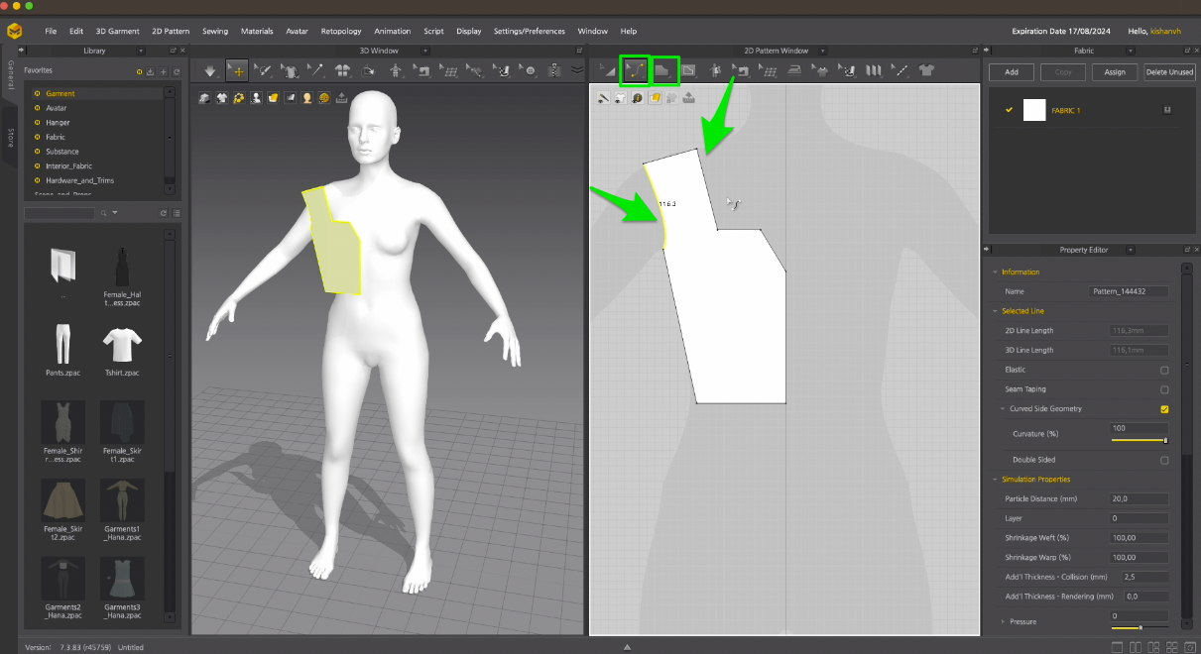
Task: Click the Library search input field
Action: (60, 213)
